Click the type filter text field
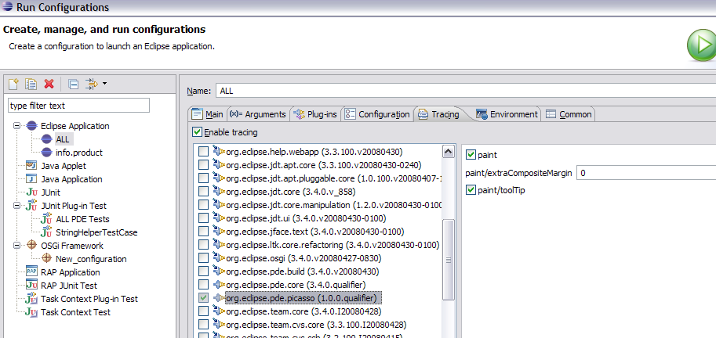The height and width of the screenshot is (338, 716). (x=79, y=106)
